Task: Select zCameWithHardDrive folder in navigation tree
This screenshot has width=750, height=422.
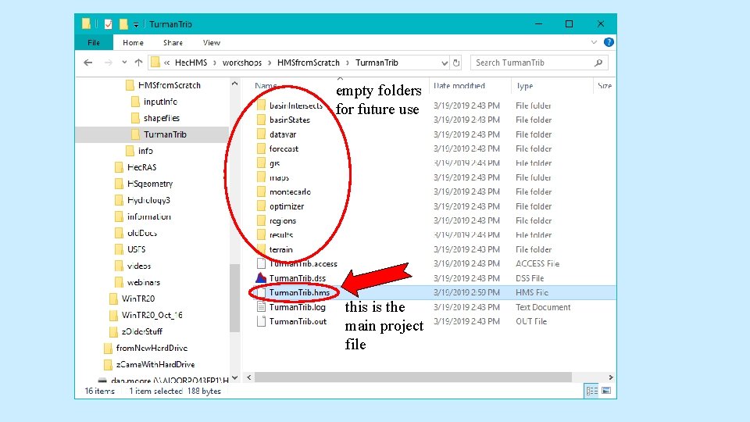Action: point(155,364)
